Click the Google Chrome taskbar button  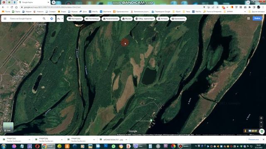click(x=48, y=146)
